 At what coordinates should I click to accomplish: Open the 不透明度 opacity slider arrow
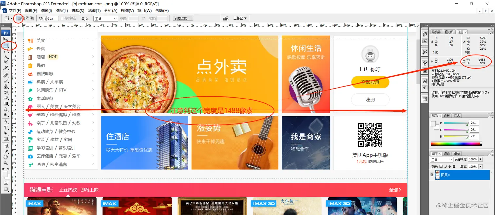pyautogui.click(x=480, y=159)
